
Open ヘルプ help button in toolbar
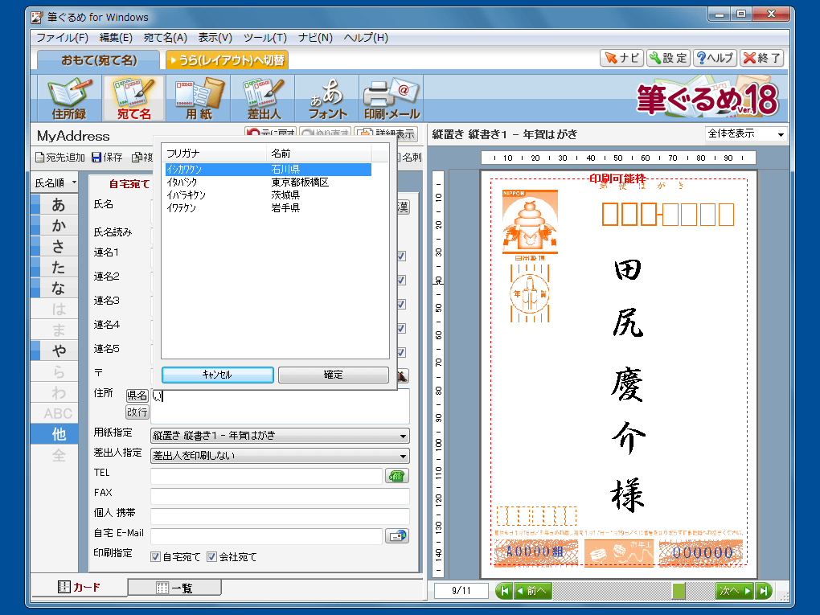[715, 58]
